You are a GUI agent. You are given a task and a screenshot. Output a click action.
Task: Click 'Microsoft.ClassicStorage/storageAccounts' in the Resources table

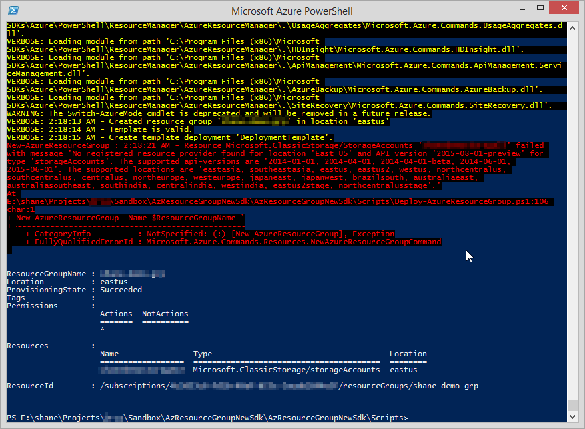pos(287,370)
